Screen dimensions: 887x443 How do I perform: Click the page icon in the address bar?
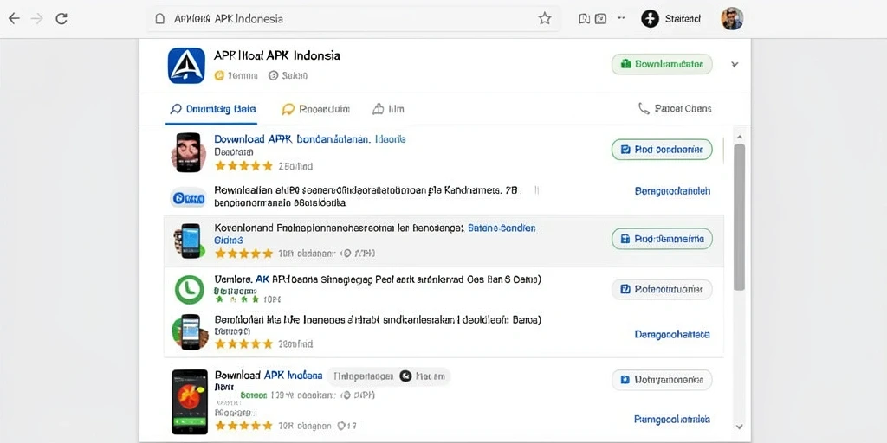click(x=160, y=19)
